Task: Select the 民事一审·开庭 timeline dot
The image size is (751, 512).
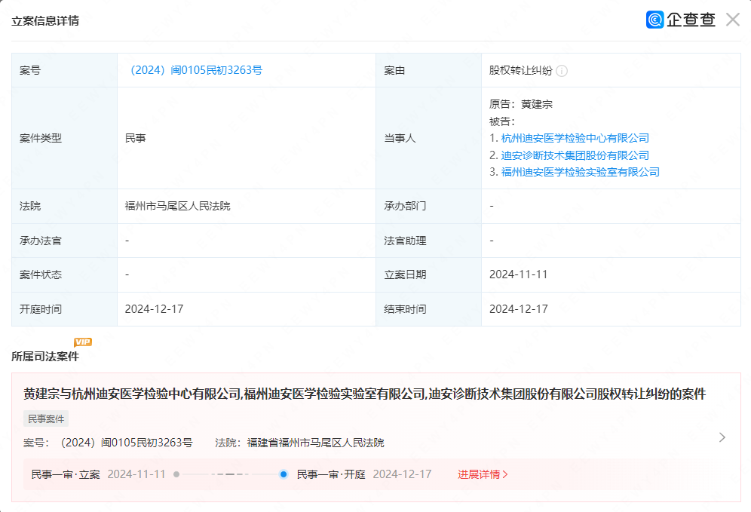Action: (284, 474)
